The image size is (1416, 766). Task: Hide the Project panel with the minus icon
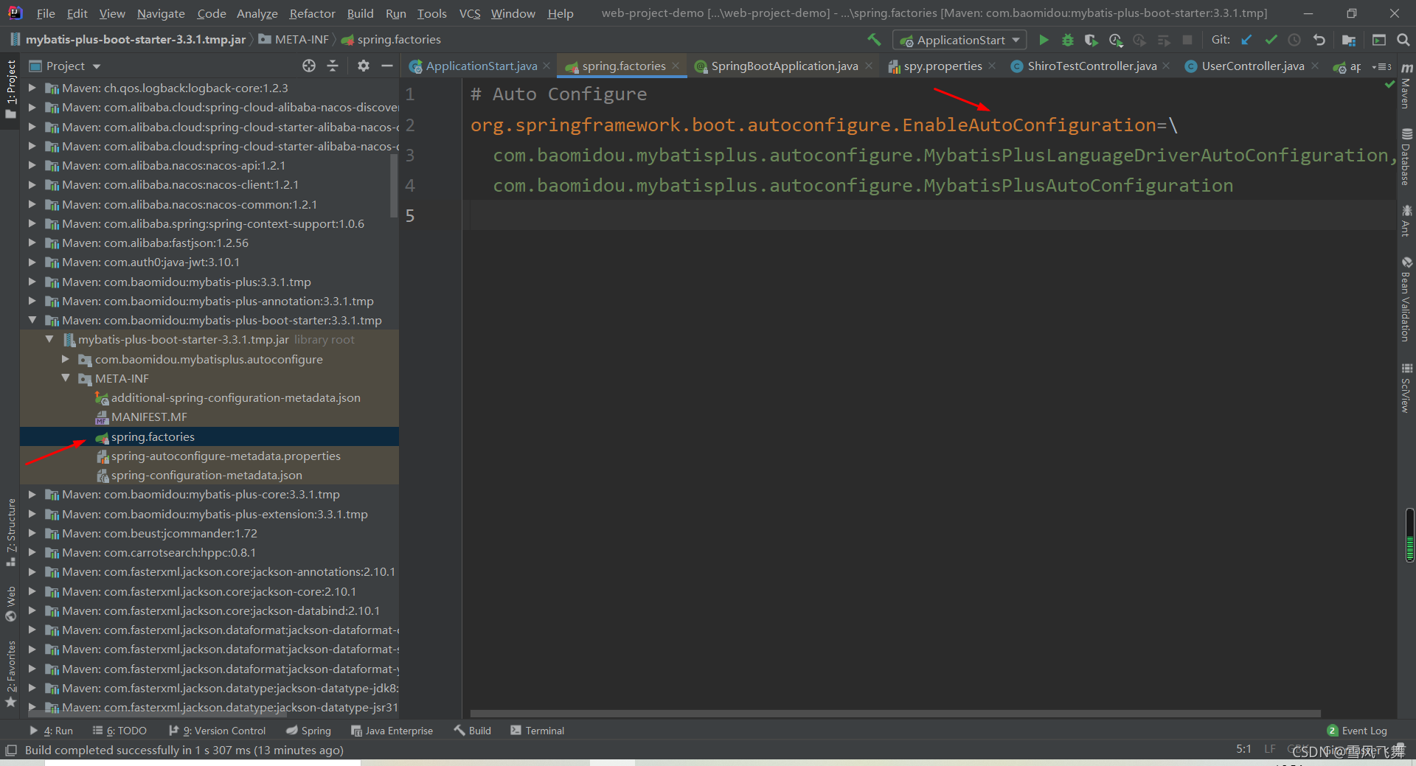pyautogui.click(x=386, y=66)
